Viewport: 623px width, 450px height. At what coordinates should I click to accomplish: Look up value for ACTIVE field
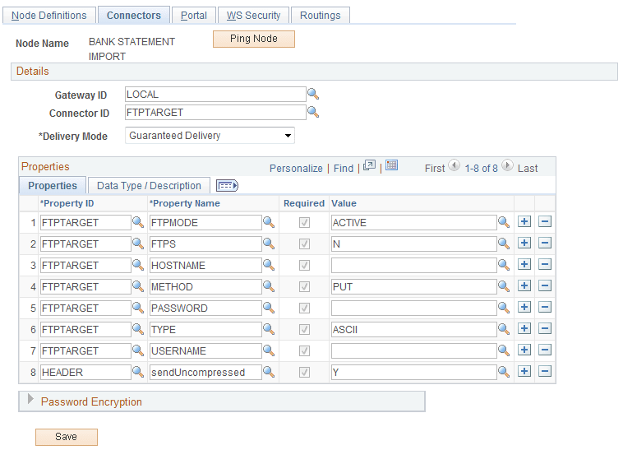click(x=504, y=222)
